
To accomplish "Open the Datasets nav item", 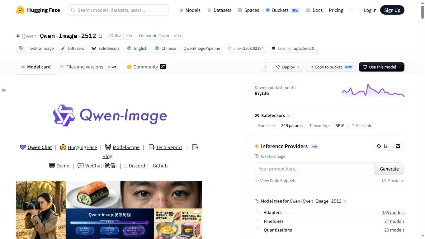I will (219, 10).
